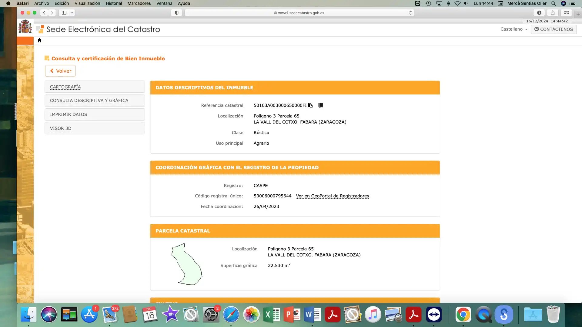This screenshot has width=582, height=327.
Task: Open a new Safari tab
Action: click(578, 14)
